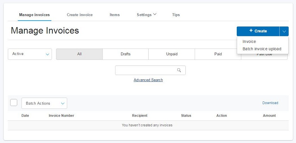Click the Recipient column header
This screenshot has height=143, width=296.
[x=140, y=116]
